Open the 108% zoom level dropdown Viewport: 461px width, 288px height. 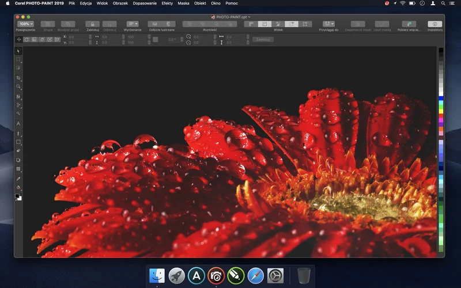pyautogui.click(x=25, y=24)
